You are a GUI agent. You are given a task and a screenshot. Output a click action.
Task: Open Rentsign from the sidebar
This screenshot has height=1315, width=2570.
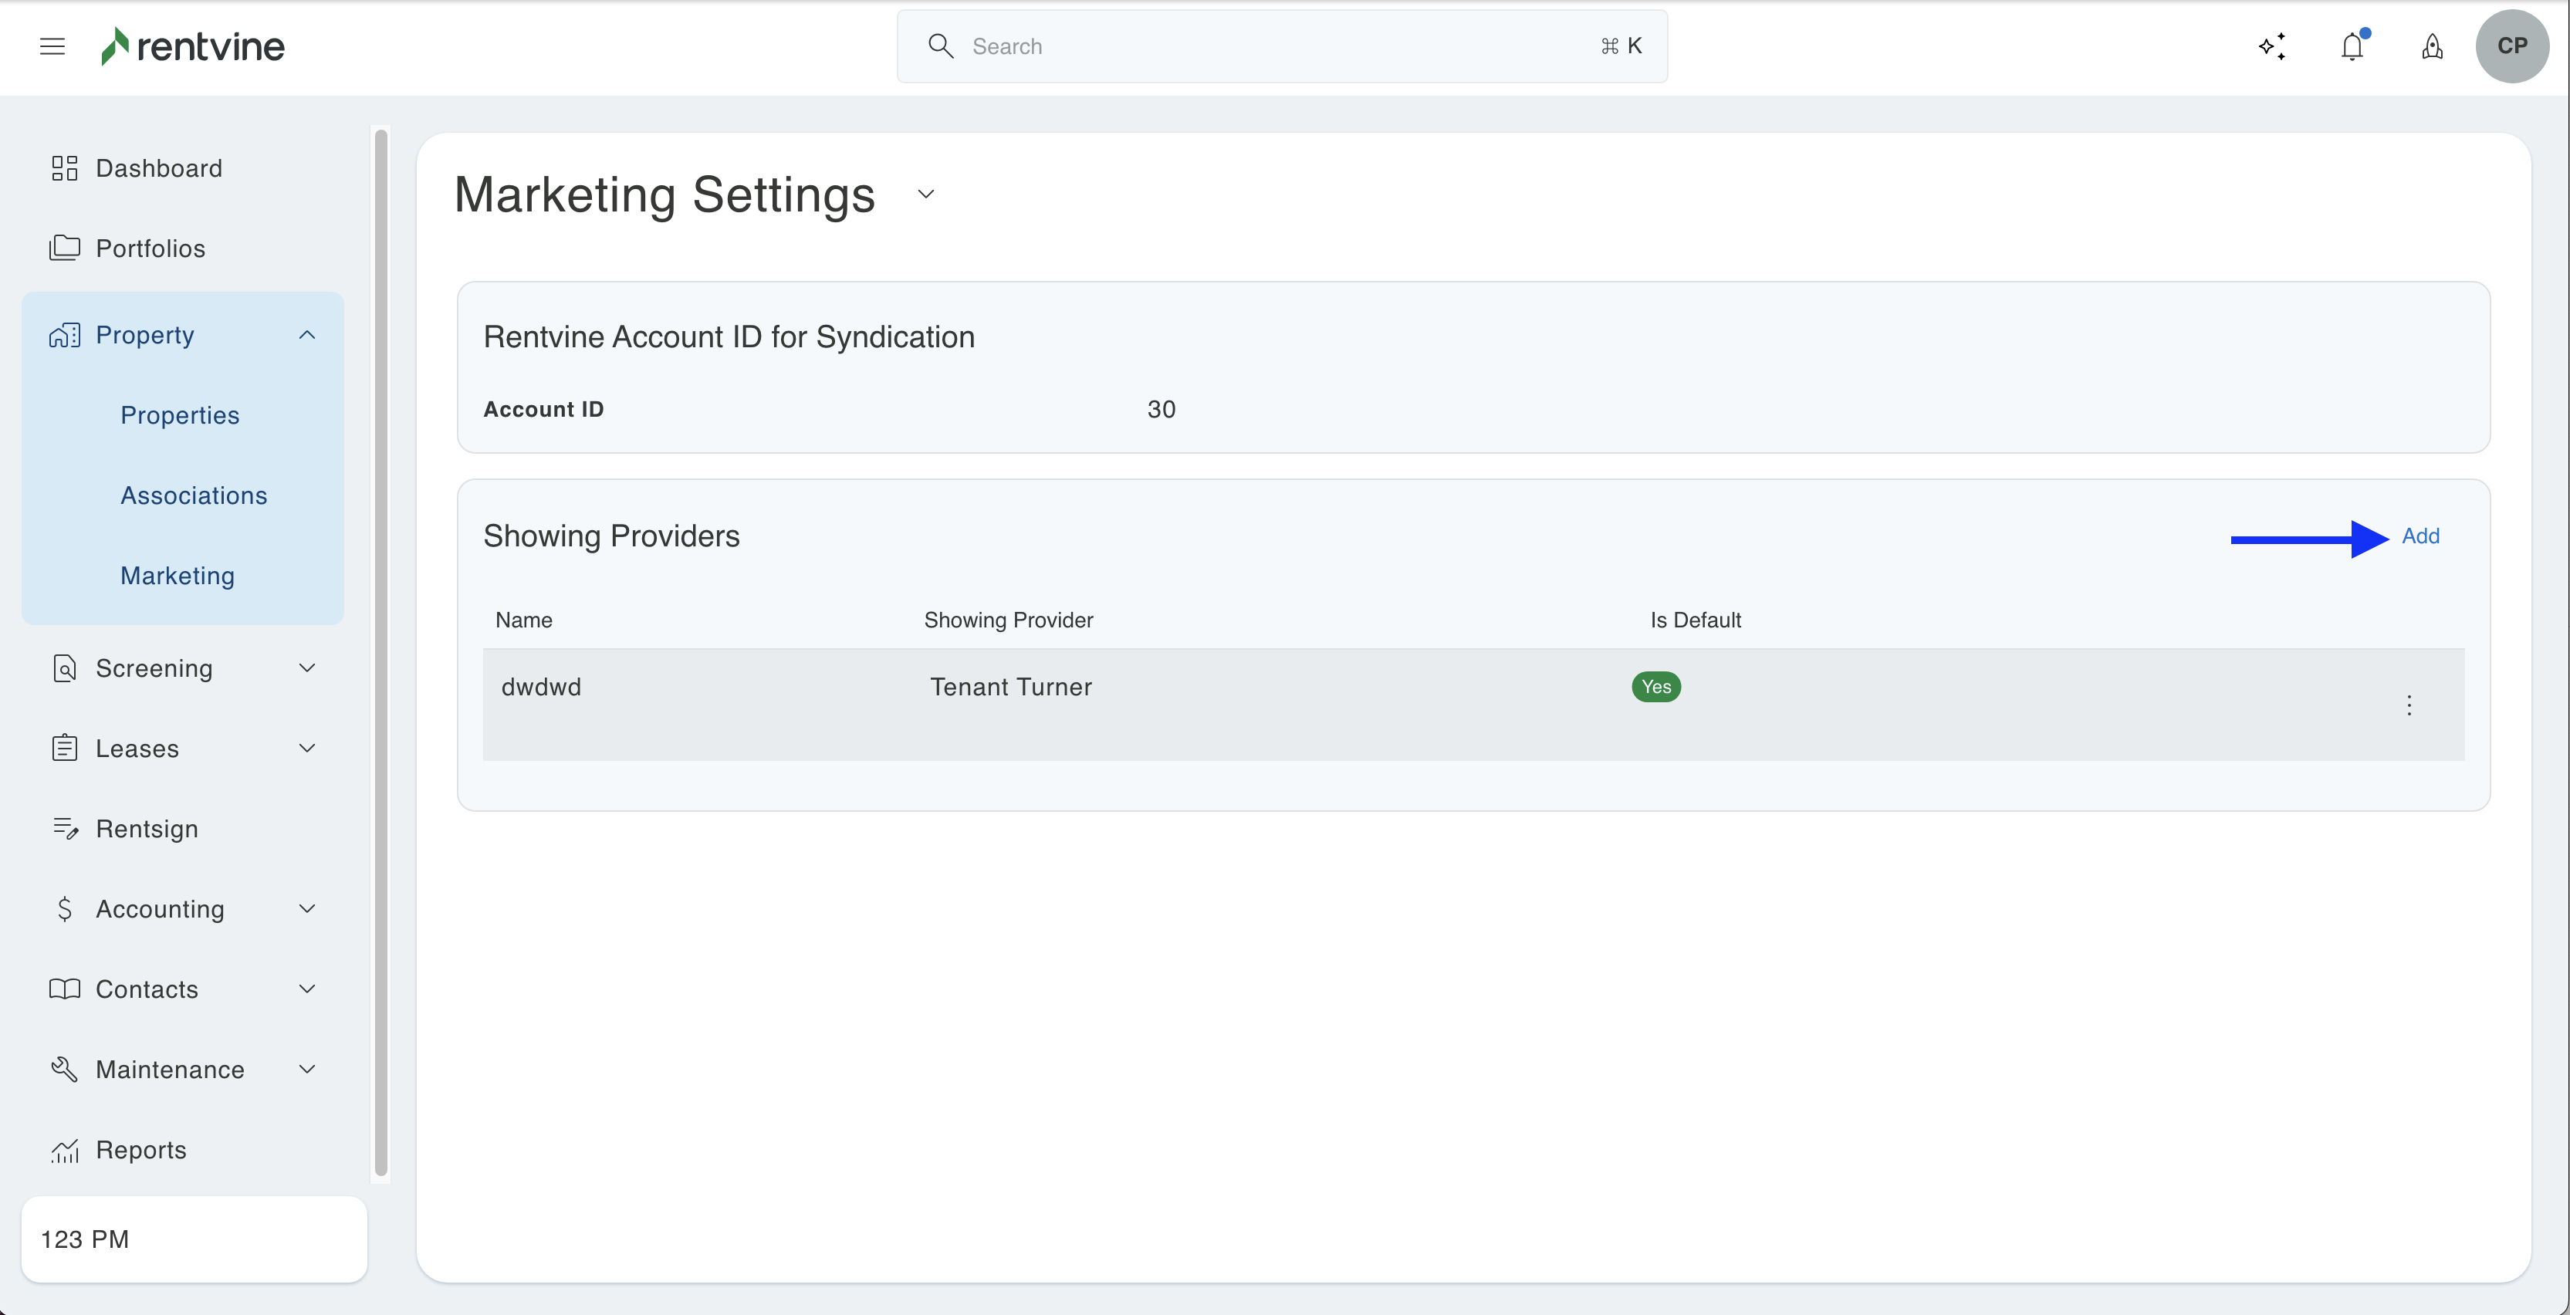pyautogui.click(x=146, y=828)
